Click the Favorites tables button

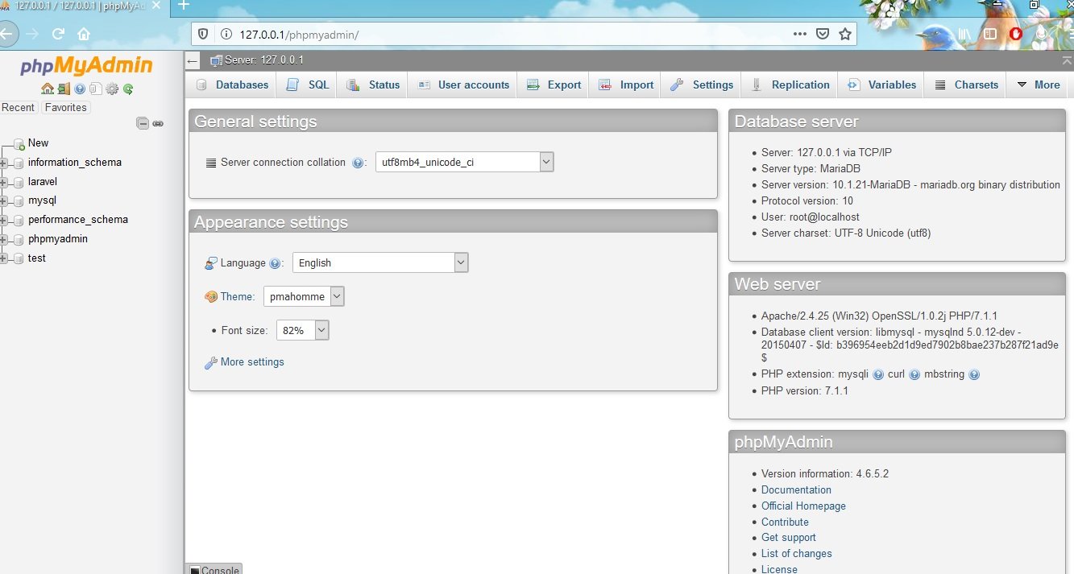(x=65, y=108)
